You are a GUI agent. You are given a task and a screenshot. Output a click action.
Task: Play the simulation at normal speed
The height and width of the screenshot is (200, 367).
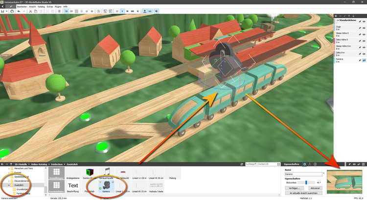click(x=122, y=11)
